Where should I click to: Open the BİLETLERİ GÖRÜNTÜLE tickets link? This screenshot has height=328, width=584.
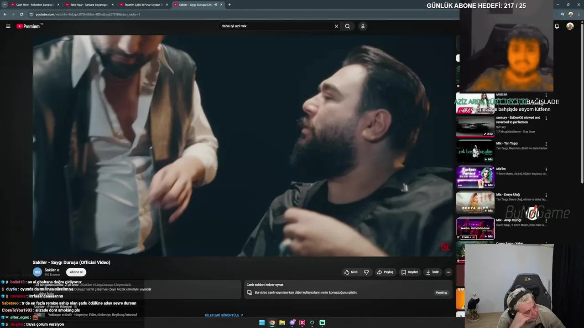(x=224, y=315)
